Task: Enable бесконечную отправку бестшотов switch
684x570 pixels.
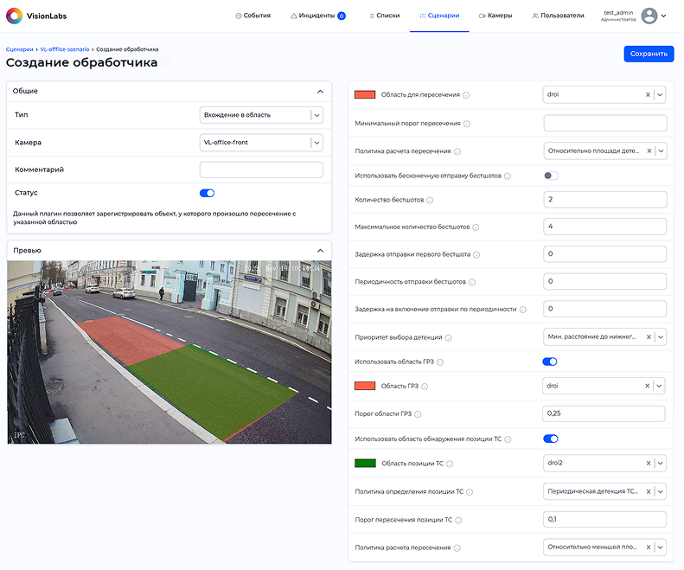Action: pyautogui.click(x=551, y=176)
